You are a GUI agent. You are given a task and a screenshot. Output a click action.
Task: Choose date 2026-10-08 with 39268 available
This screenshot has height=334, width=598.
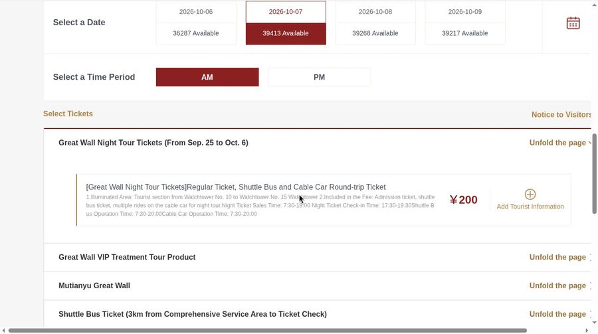pos(375,23)
